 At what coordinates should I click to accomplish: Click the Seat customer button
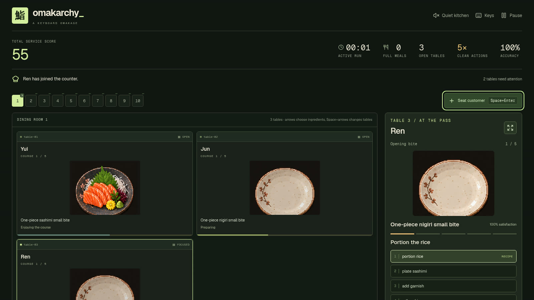coord(483,100)
